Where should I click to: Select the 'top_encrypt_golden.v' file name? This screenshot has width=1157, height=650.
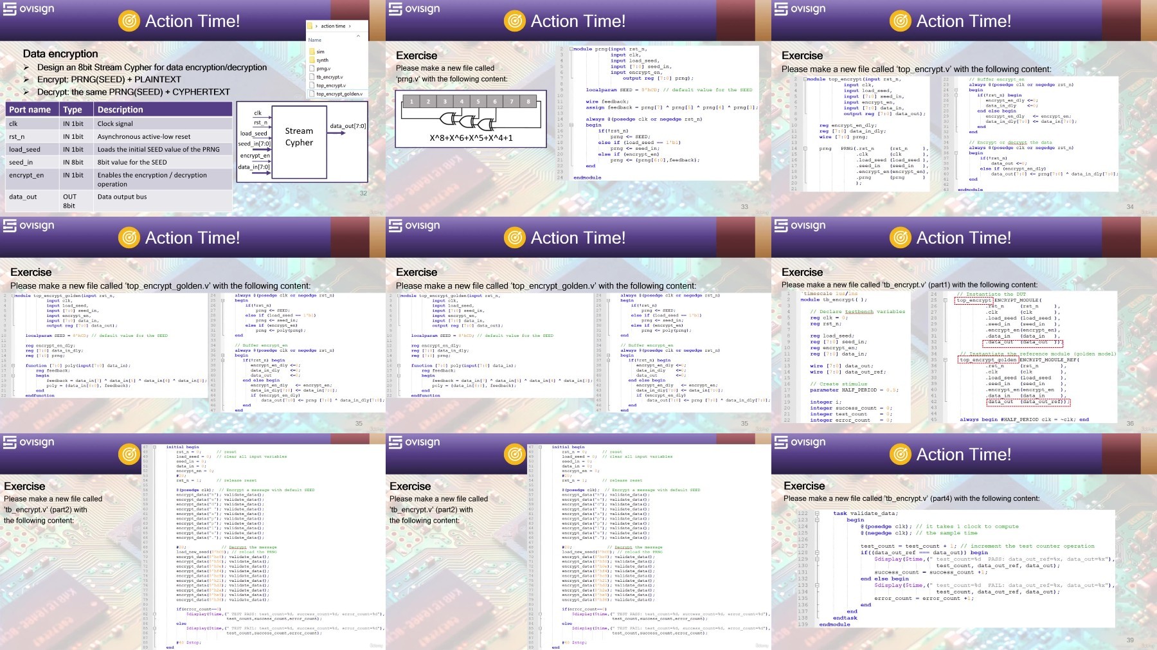pyautogui.click(x=339, y=94)
